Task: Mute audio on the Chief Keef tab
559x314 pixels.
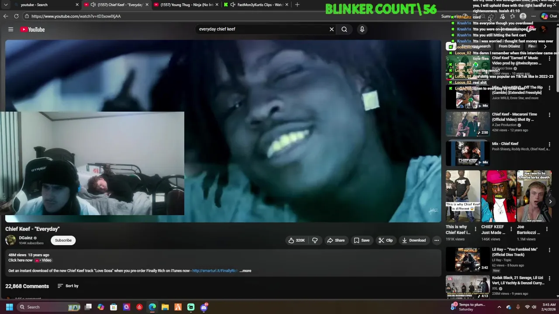Action: point(93,5)
